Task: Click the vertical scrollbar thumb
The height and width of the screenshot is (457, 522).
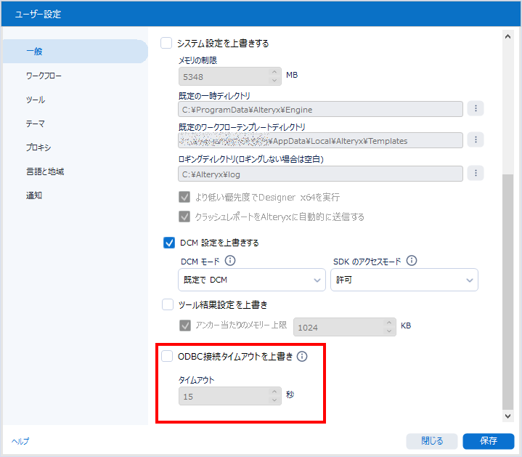Action: [x=507, y=292]
